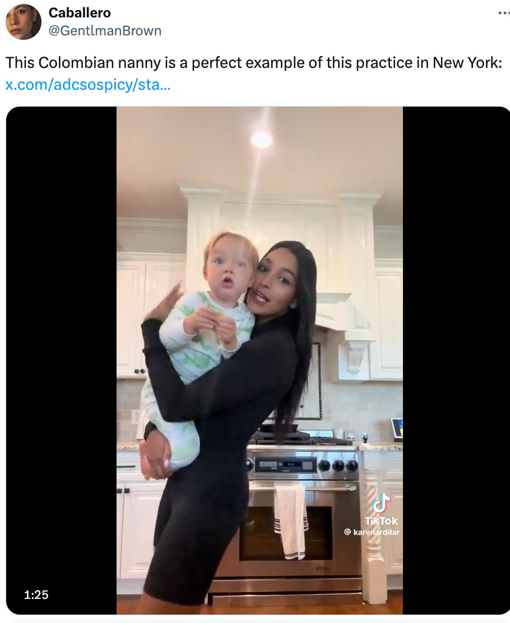Click the oven door window in the video
Screen dimensions: 510x623
point(286,533)
